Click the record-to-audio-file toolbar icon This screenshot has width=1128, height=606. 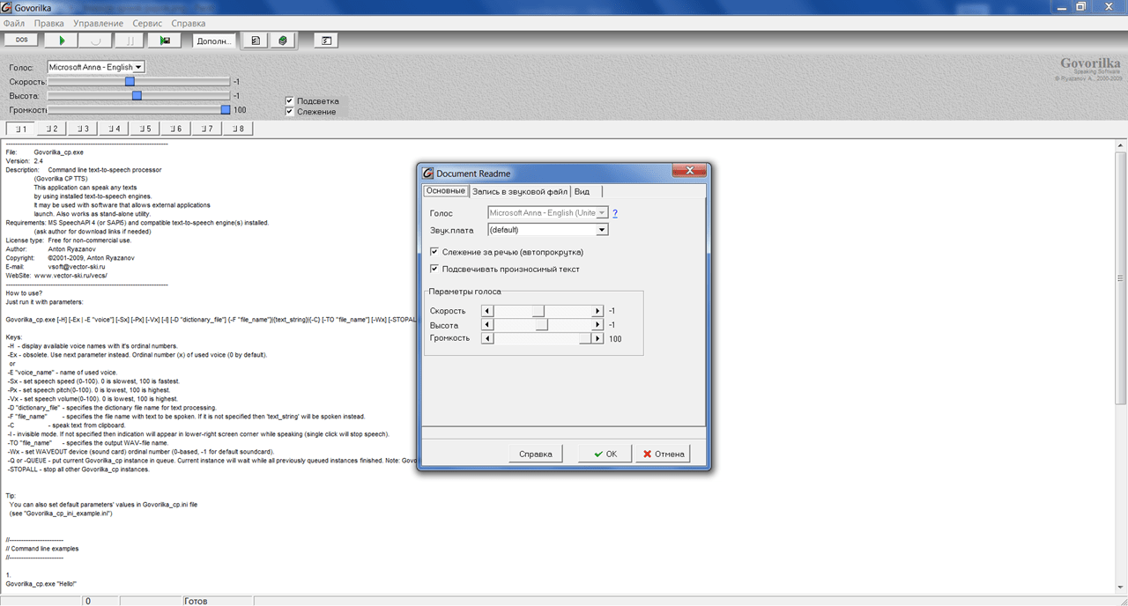[165, 41]
